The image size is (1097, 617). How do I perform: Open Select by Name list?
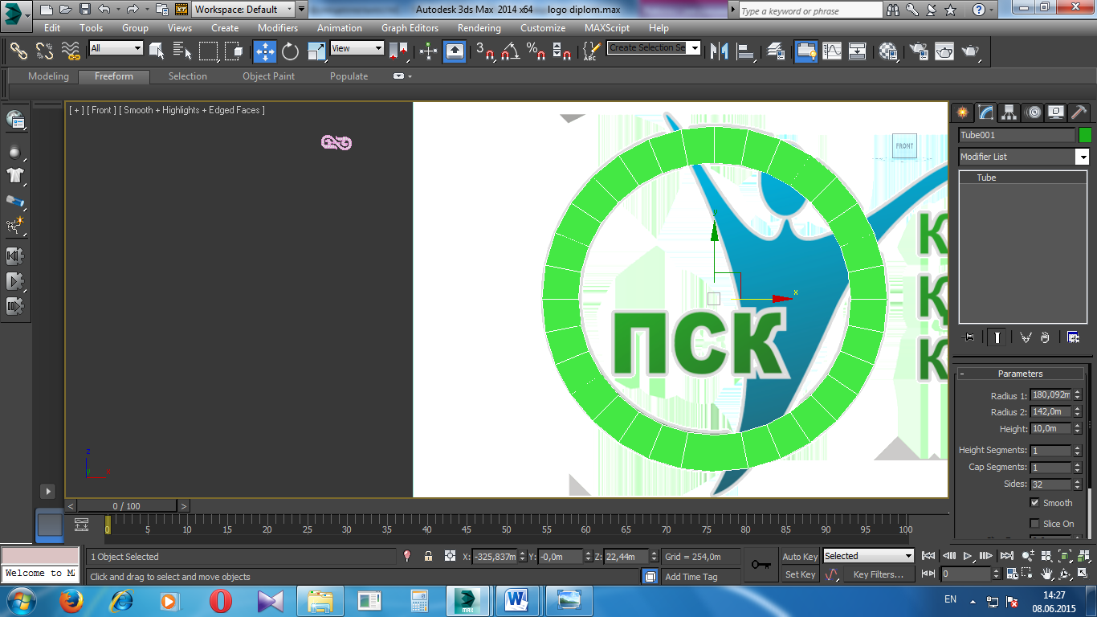click(183, 51)
